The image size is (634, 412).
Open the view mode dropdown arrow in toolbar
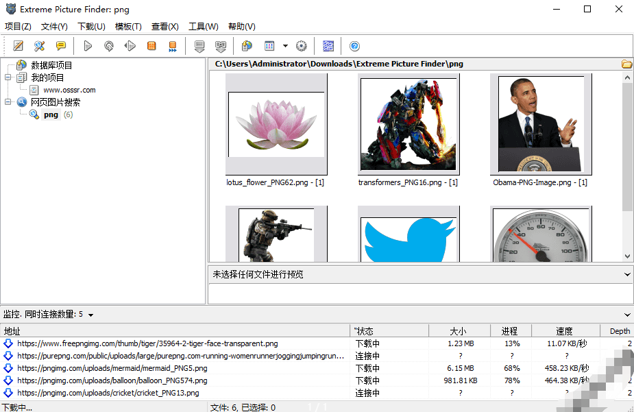click(x=285, y=46)
